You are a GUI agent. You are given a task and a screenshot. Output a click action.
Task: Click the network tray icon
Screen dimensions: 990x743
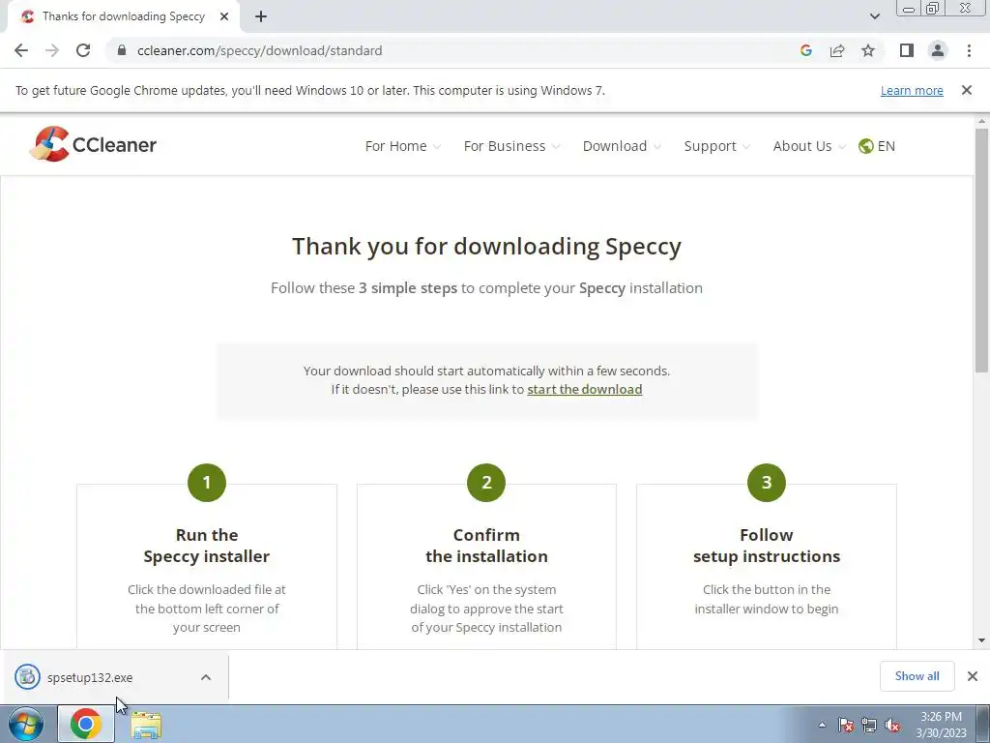869,725
